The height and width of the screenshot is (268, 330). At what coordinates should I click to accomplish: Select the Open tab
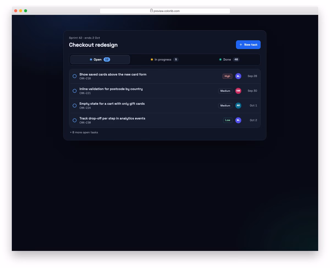click(100, 60)
